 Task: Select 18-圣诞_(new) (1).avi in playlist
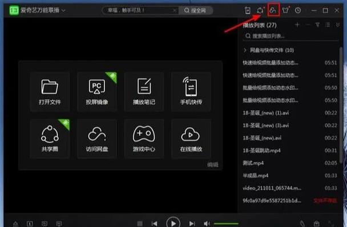click(x=290, y=113)
